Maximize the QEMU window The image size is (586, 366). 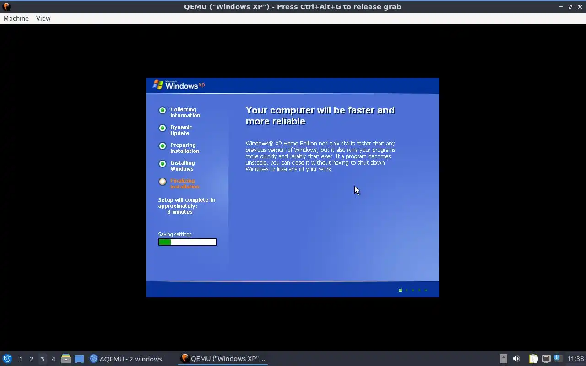570,7
